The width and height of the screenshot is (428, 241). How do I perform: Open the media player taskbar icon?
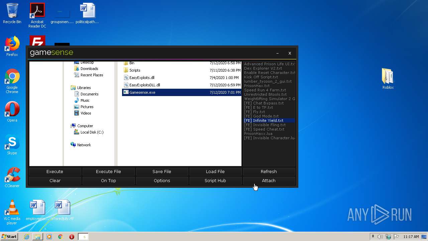pyautogui.click(x=49, y=237)
